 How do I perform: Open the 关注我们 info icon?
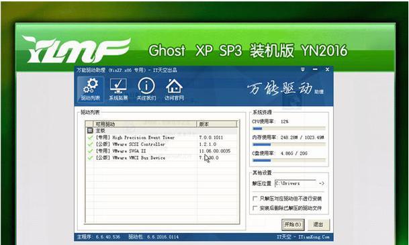146,89
